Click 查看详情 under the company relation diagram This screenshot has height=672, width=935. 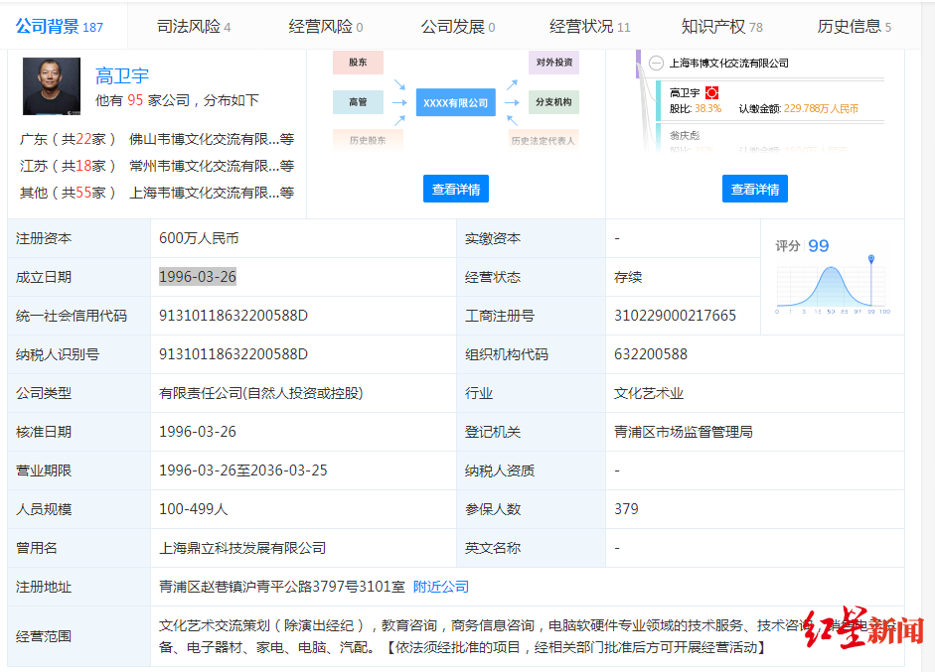[456, 189]
